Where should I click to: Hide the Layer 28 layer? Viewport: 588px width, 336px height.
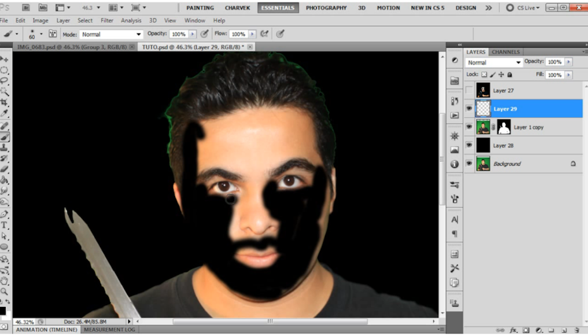coord(469,145)
